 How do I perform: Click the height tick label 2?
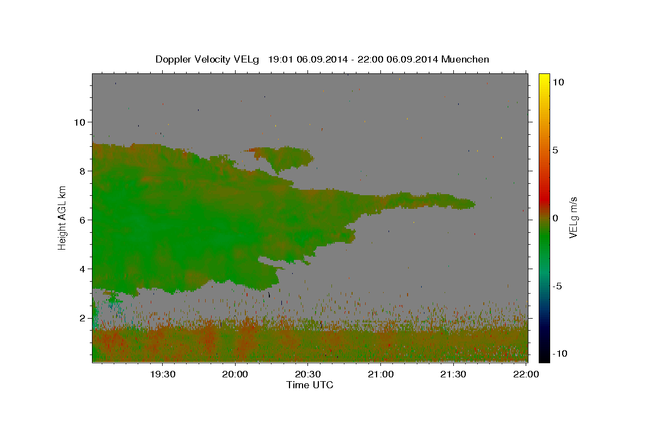[x=83, y=318]
